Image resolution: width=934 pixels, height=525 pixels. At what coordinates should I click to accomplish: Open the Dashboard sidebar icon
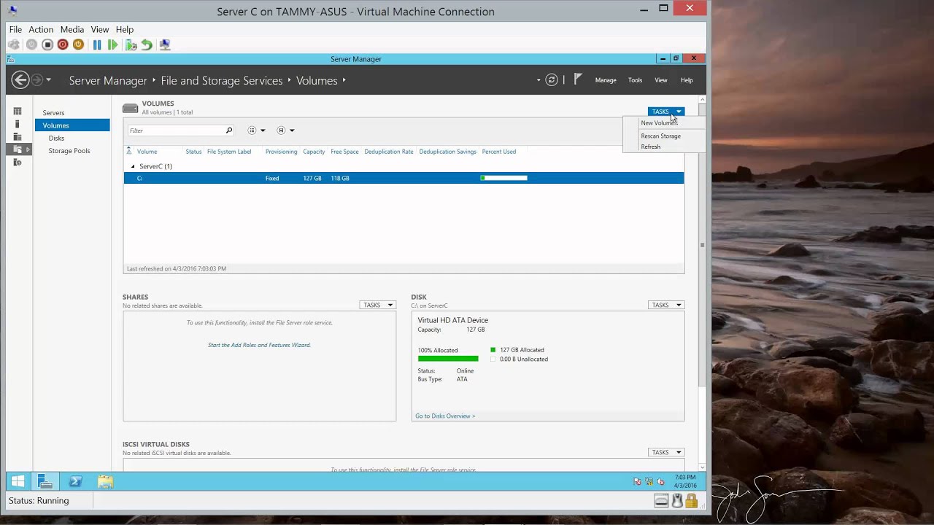pos(18,112)
